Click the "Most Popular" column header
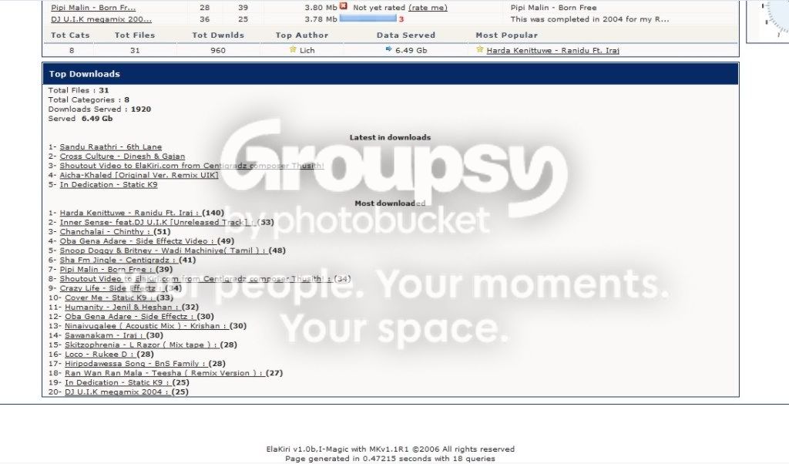The image size is (789, 464). (x=507, y=35)
